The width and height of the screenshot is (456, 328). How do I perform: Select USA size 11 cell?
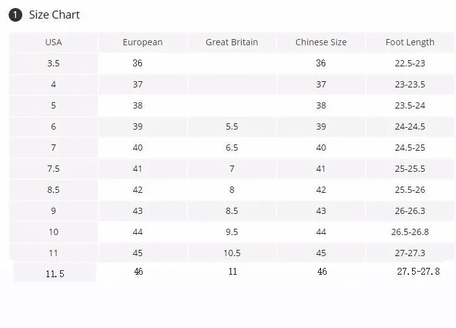coord(53,253)
